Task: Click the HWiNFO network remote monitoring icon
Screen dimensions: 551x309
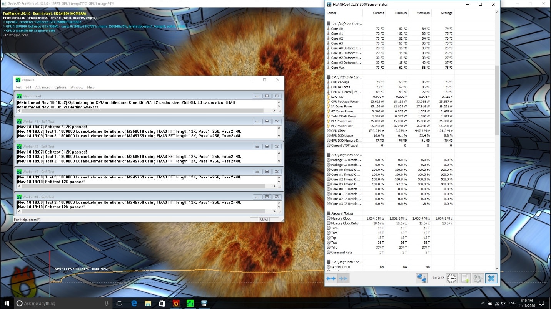Action: [422, 278]
